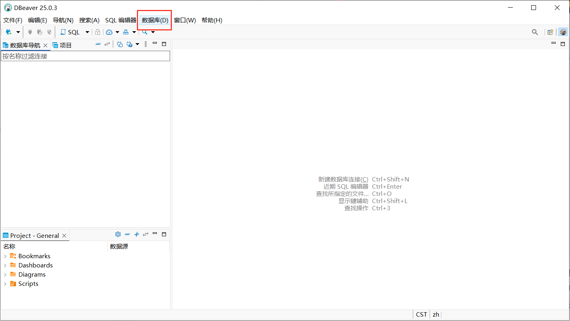Collapse all in Project panel

click(x=127, y=234)
